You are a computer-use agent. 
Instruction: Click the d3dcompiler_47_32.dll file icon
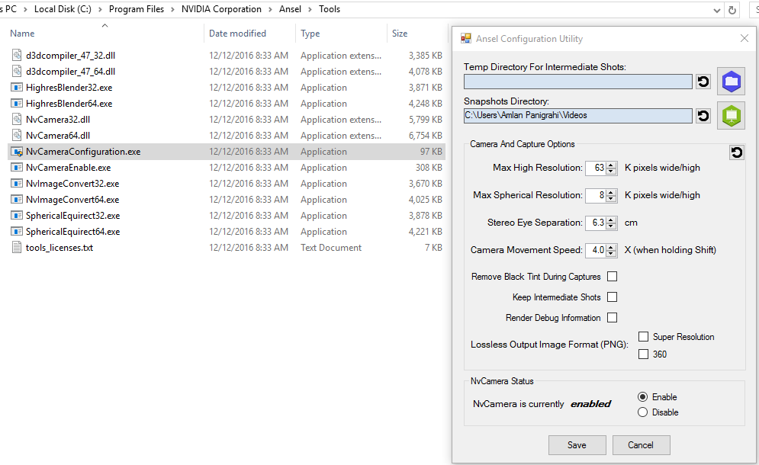17,55
